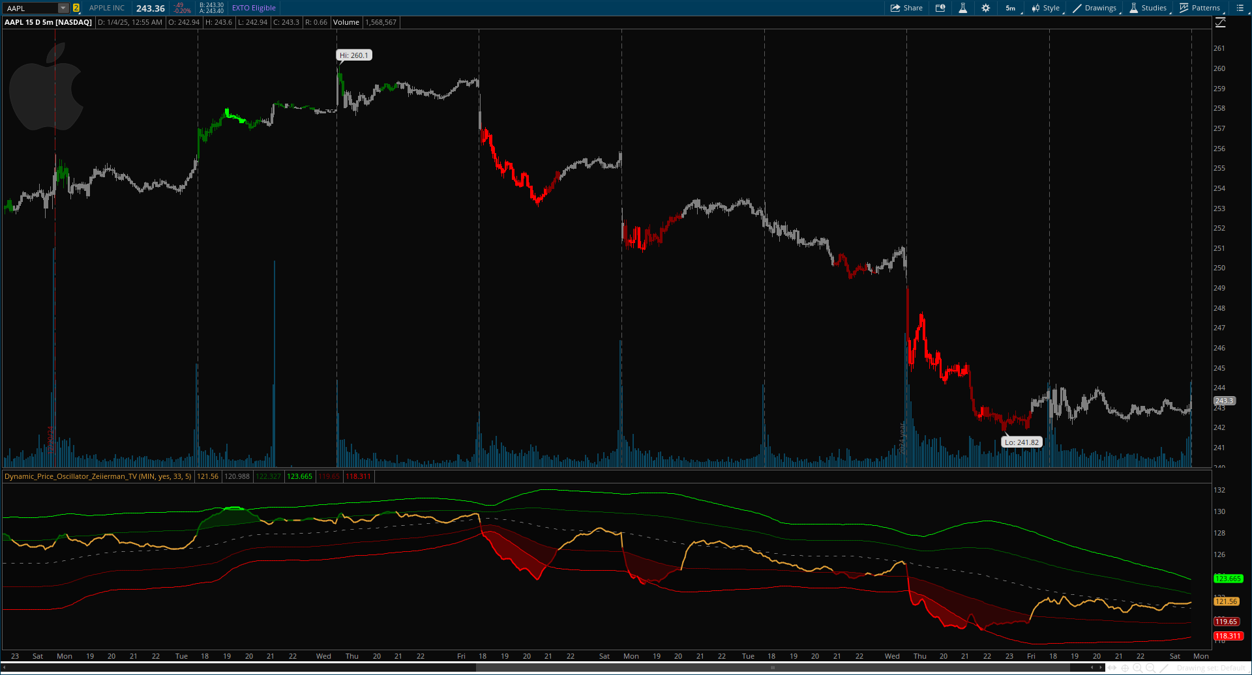Click the APPLE INC company name
The image size is (1252, 675).
107,8
